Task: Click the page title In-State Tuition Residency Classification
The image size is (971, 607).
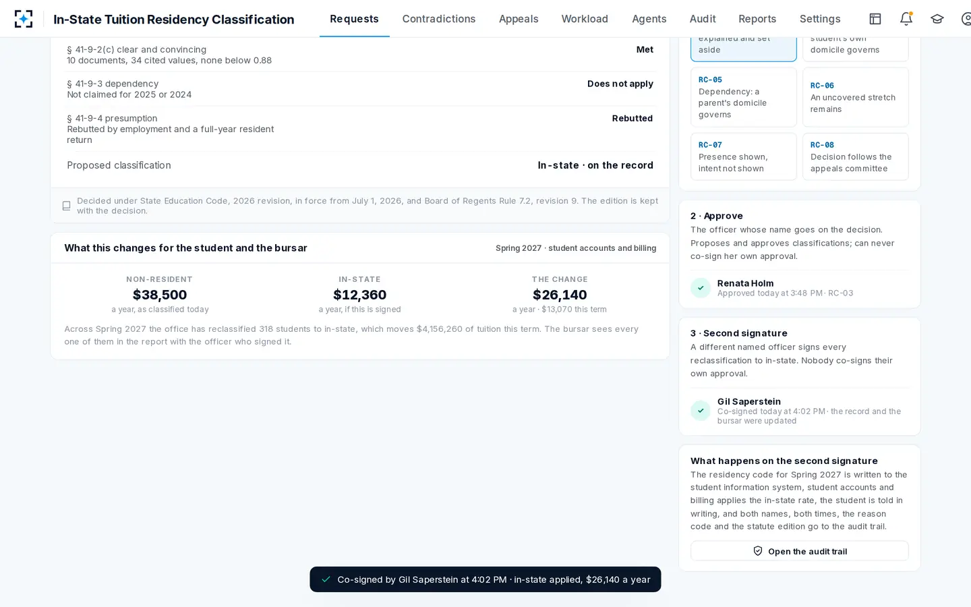Action: [174, 19]
